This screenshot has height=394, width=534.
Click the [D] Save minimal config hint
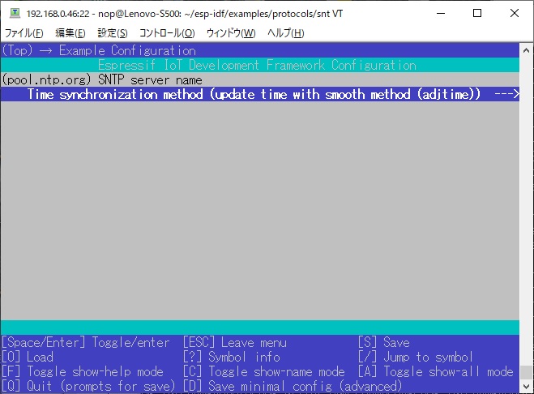click(293, 386)
